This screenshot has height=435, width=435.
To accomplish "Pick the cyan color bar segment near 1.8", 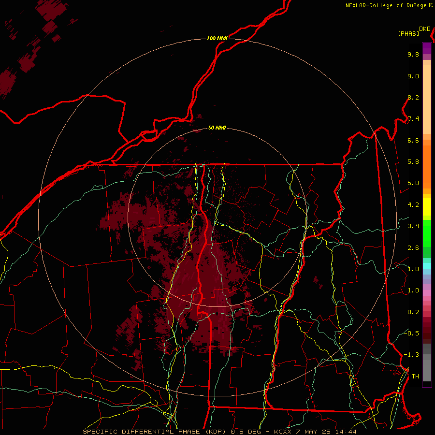I will point(427,265).
